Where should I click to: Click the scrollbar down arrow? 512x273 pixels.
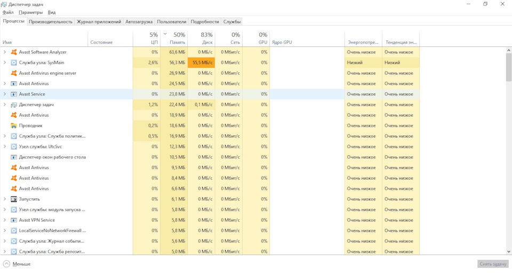(x=509, y=252)
